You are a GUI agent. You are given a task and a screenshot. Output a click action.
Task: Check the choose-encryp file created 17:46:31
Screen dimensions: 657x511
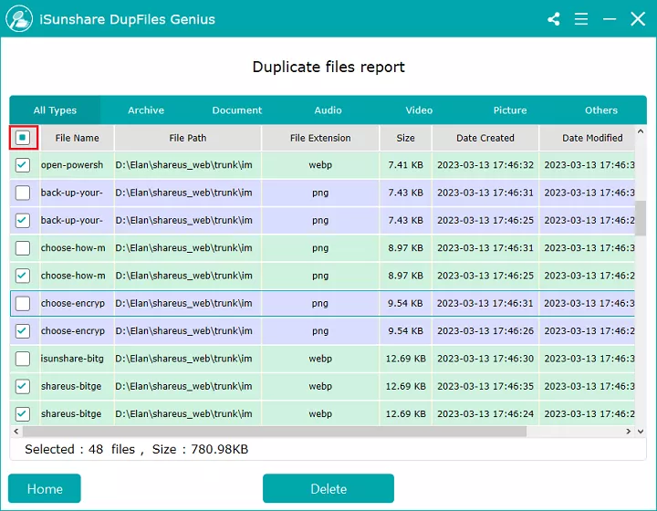pyautogui.click(x=23, y=303)
